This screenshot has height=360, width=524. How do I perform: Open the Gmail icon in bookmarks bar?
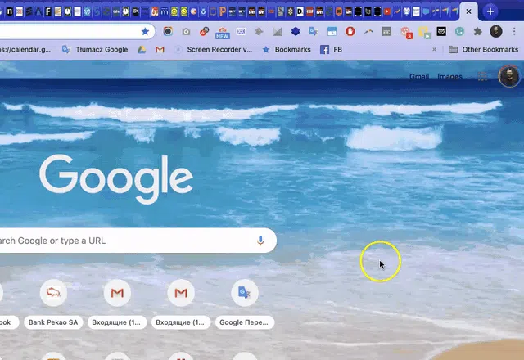point(160,50)
